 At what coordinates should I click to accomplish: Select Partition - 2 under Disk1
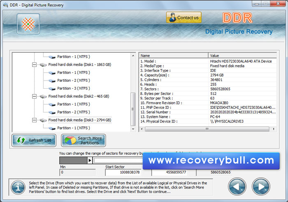coord(74,80)
